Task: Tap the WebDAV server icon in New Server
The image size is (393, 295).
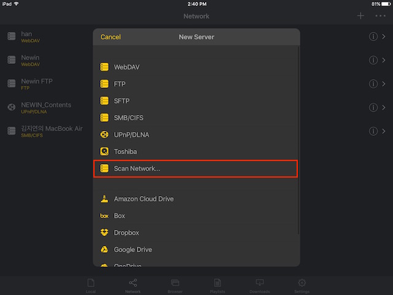Action: coord(104,67)
